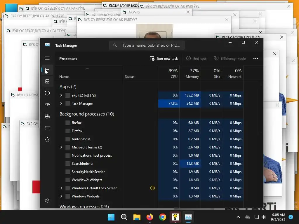This screenshot has width=299, height=224.
Task: Click the Task Manager search input field
Action: tap(147, 45)
